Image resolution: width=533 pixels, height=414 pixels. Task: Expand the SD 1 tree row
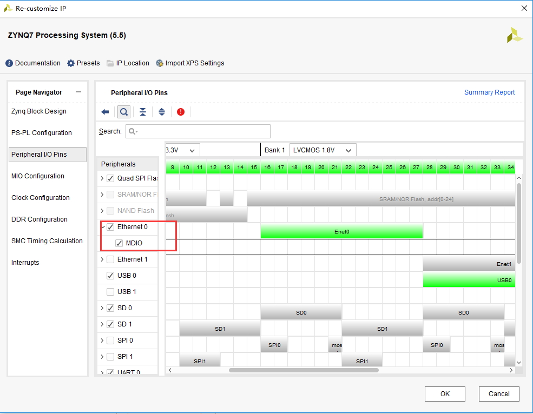[x=102, y=324]
